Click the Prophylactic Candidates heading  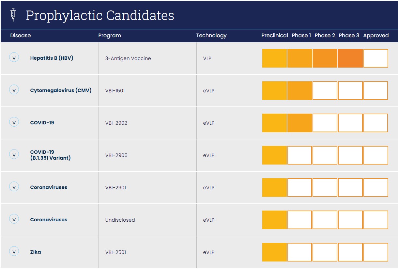click(100, 15)
